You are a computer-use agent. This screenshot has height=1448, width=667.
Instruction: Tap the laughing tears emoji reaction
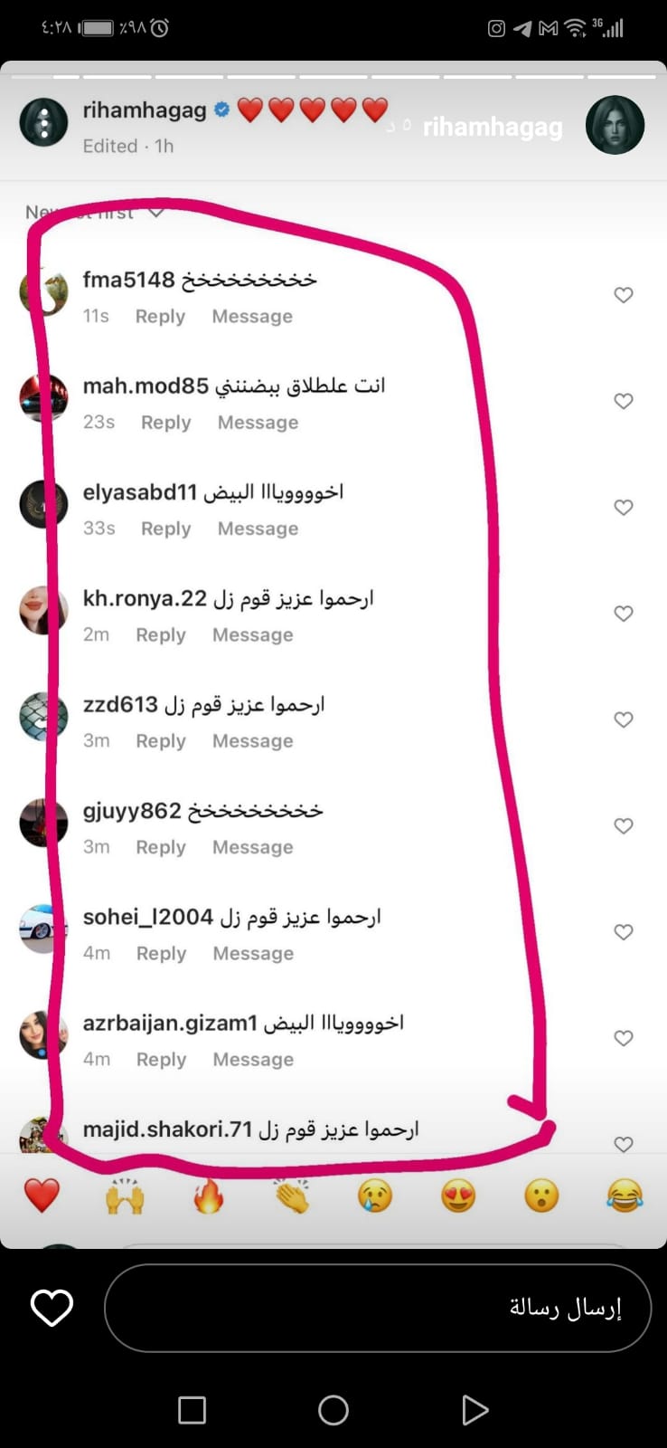[x=625, y=1196]
